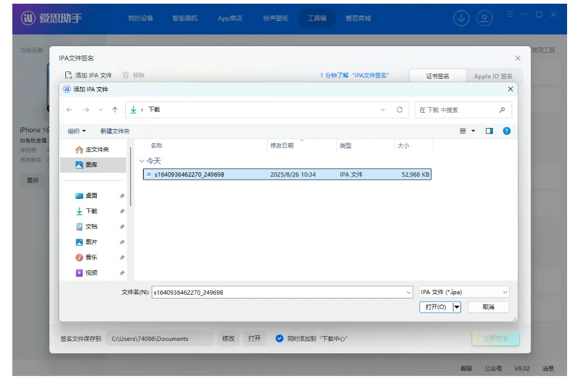Open the blue help question icon

pos(507,131)
